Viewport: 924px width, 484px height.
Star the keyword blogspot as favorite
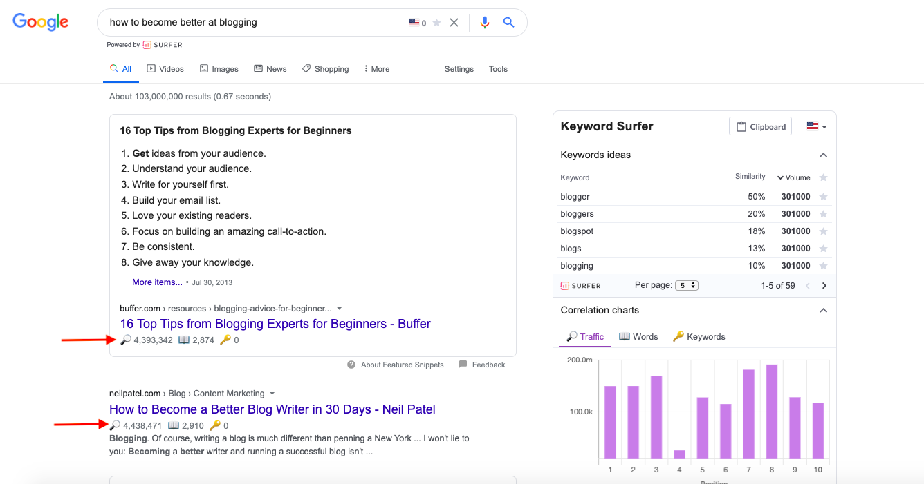coord(823,231)
